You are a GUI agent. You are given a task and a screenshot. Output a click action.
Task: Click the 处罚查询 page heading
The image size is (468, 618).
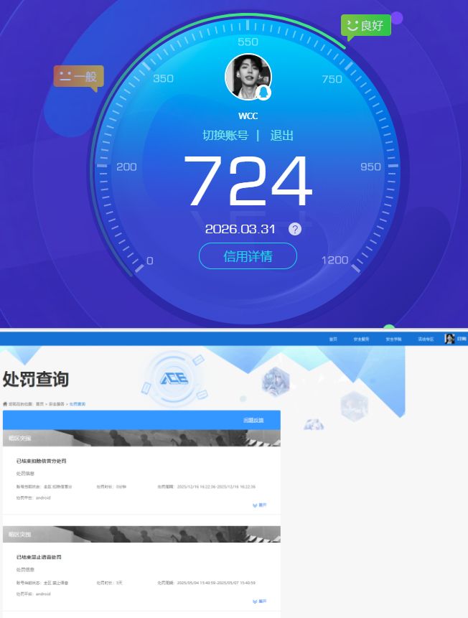(x=36, y=379)
